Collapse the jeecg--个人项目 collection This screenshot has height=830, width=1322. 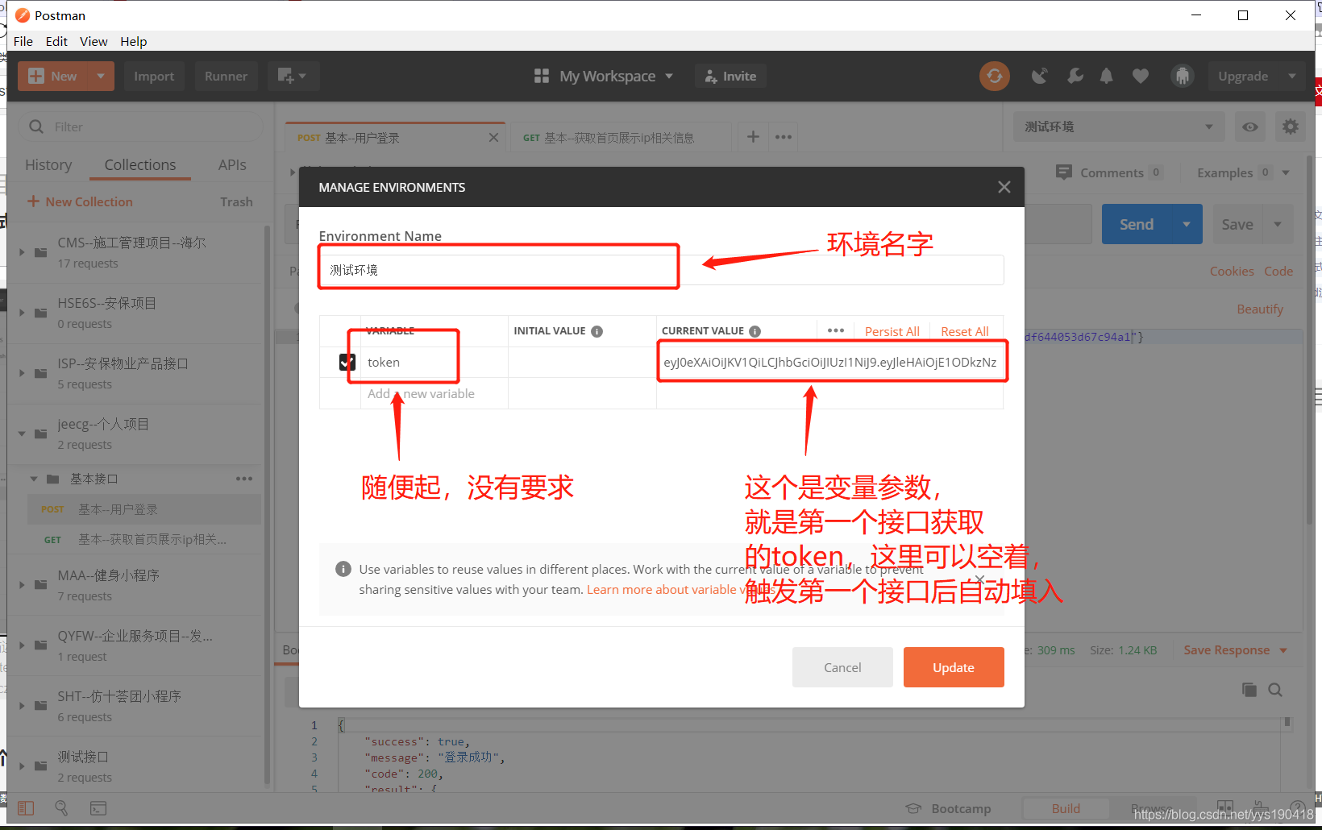23,434
